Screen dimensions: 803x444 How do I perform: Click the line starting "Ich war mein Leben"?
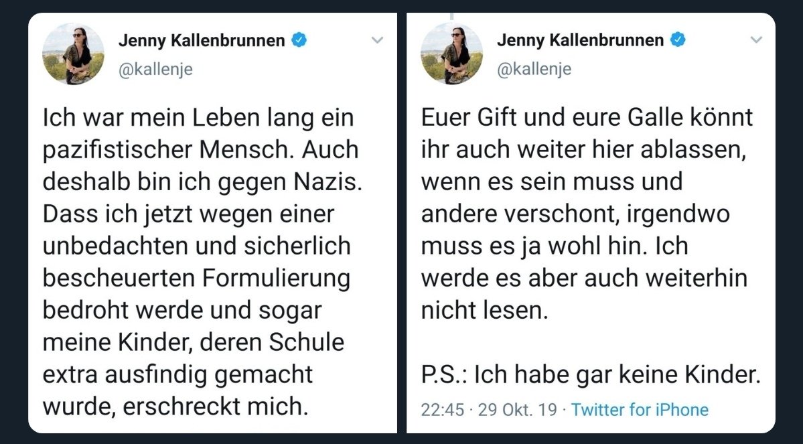click(198, 119)
